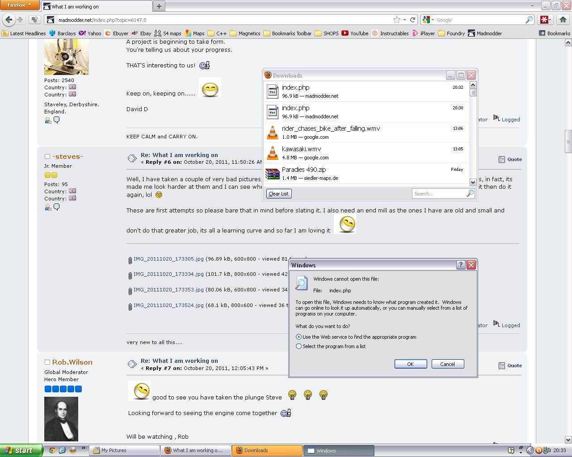Reload the page with the refresh icon
Screen dimensions: 572x457
click(x=413, y=20)
